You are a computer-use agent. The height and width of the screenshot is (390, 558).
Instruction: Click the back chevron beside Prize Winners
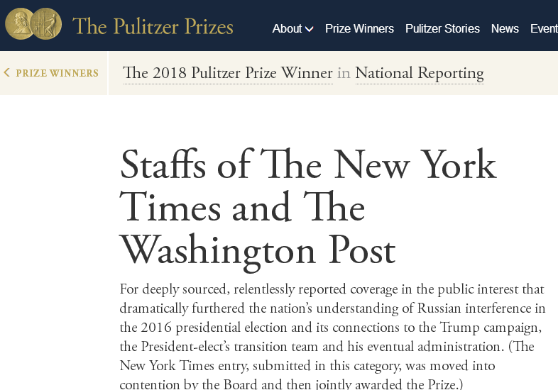7,72
